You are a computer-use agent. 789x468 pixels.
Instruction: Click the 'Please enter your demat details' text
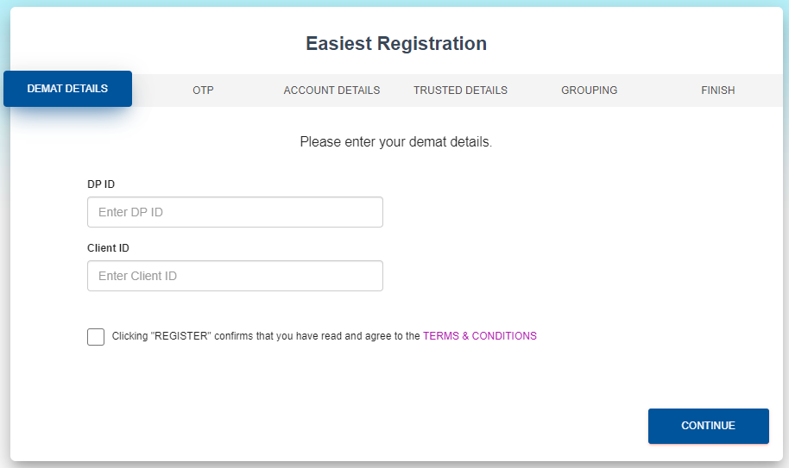(x=395, y=142)
